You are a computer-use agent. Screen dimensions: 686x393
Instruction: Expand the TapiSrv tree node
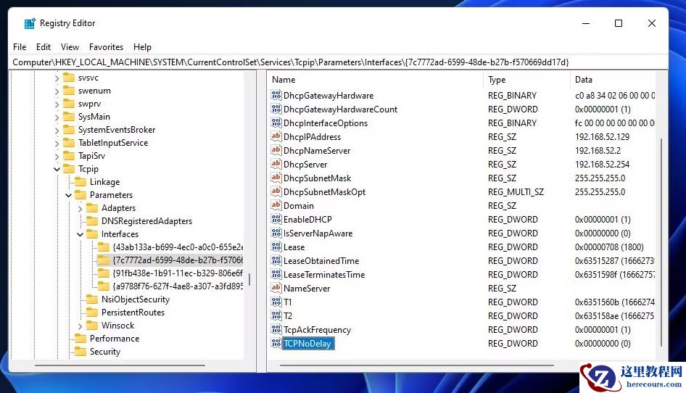pyautogui.click(x=57, y=156)
